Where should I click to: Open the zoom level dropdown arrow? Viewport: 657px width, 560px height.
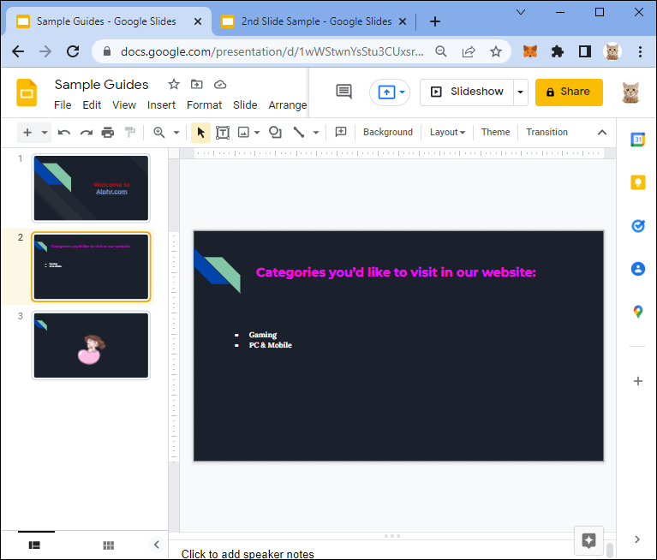click(176, 133)
